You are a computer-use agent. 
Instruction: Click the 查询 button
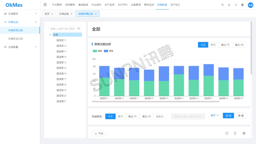[x=228, y=116]
